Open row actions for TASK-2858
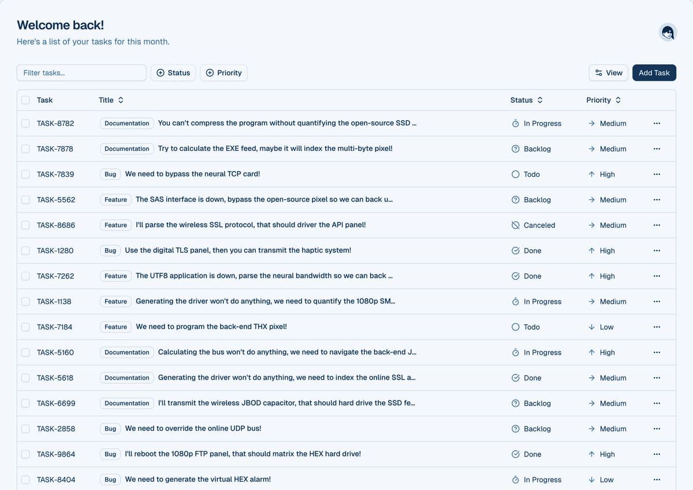The height and width of the screenshot is (490, 693). 657,428
